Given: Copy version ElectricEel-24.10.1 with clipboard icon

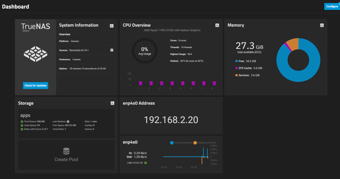Looking at the screenshot, I should tap(112, 50).
